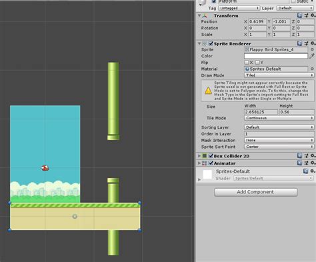Open the Layer dropdown showing Default
Screen dimensions: 316x262
pyautogui.click(x=295, y=8)
